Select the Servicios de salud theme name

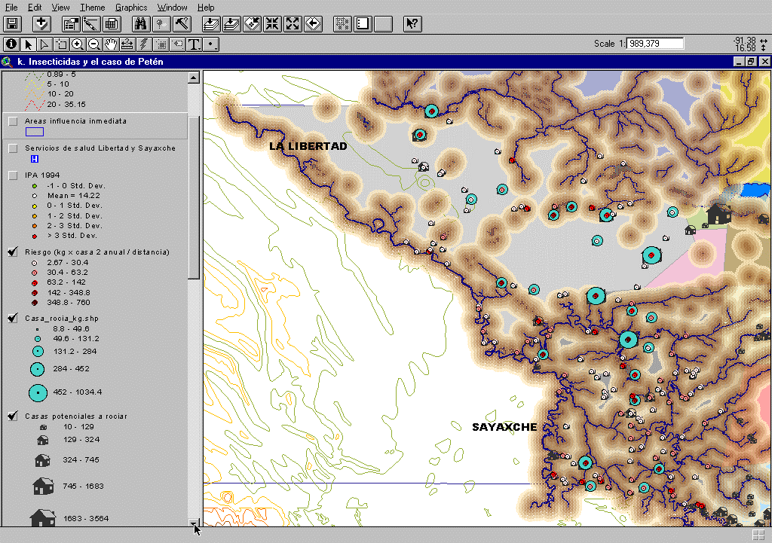100,148
